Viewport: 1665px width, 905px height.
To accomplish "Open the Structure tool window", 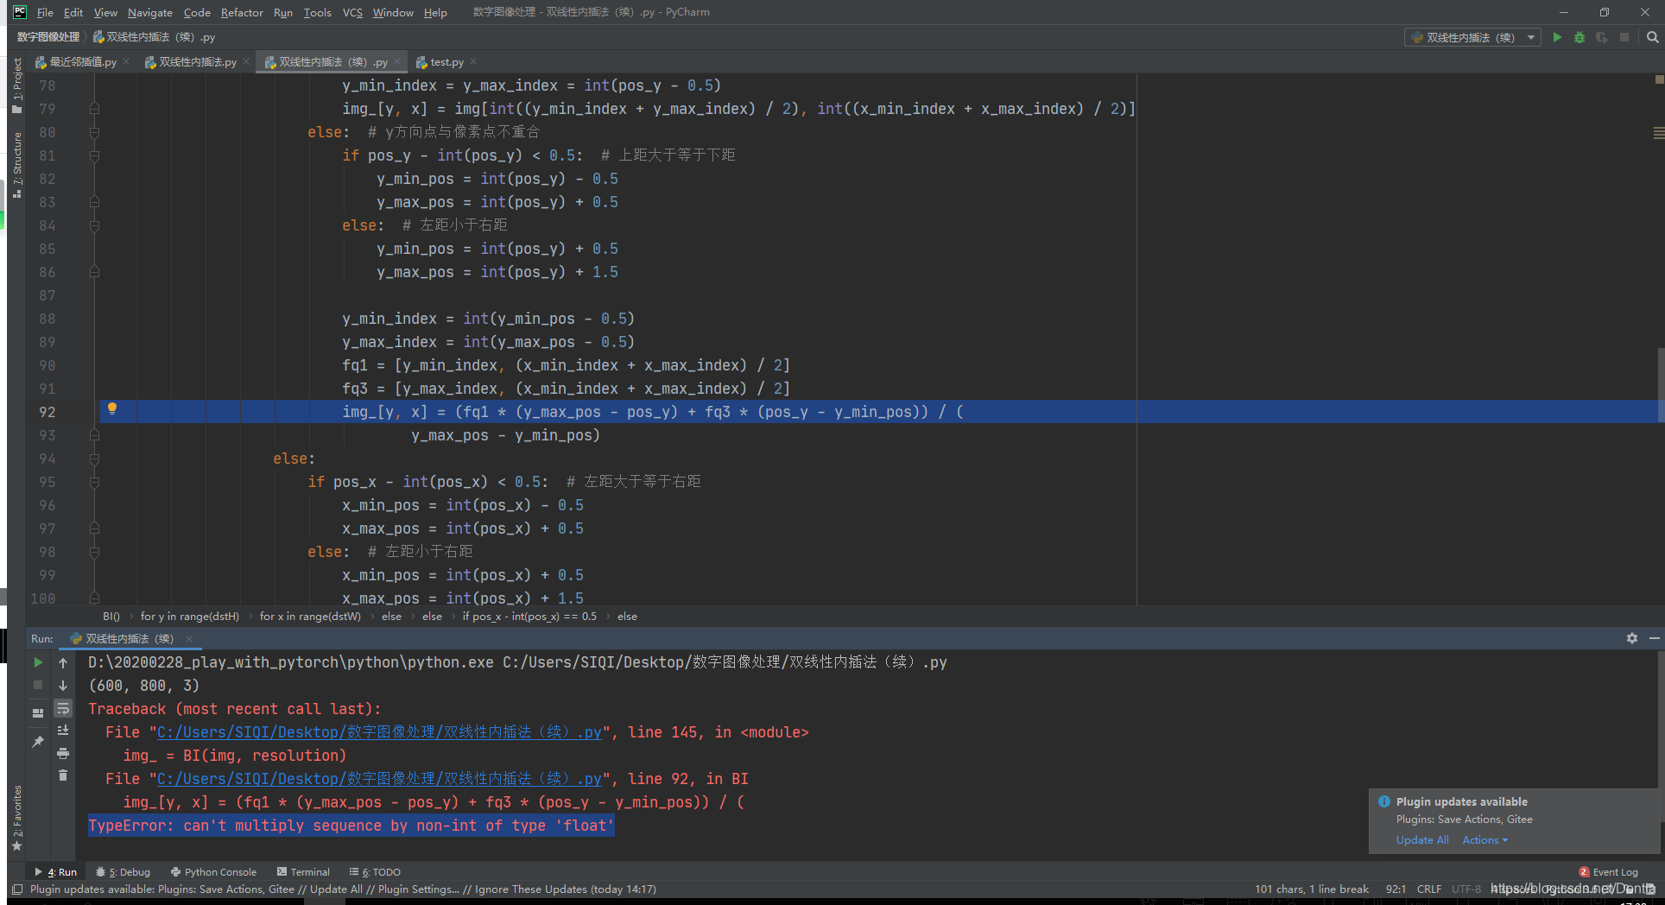I will [x=17, y=164].
